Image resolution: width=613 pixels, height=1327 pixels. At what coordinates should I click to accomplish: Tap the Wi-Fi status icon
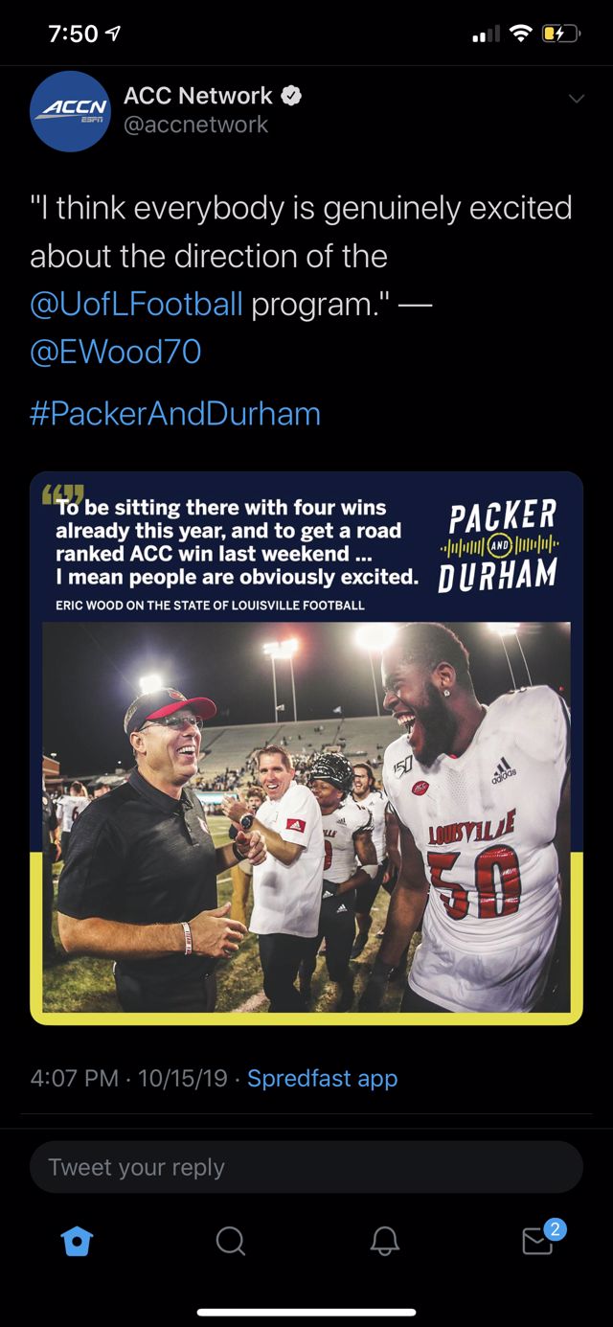click(521, 34)
